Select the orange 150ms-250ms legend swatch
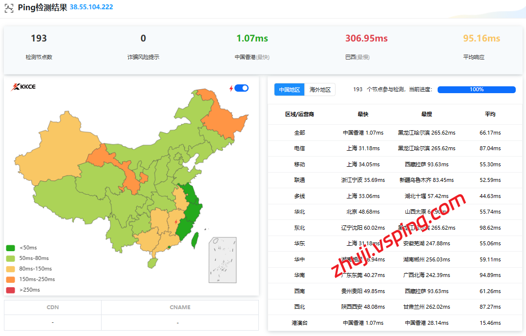The image size is (526, 336). (10, 279)
